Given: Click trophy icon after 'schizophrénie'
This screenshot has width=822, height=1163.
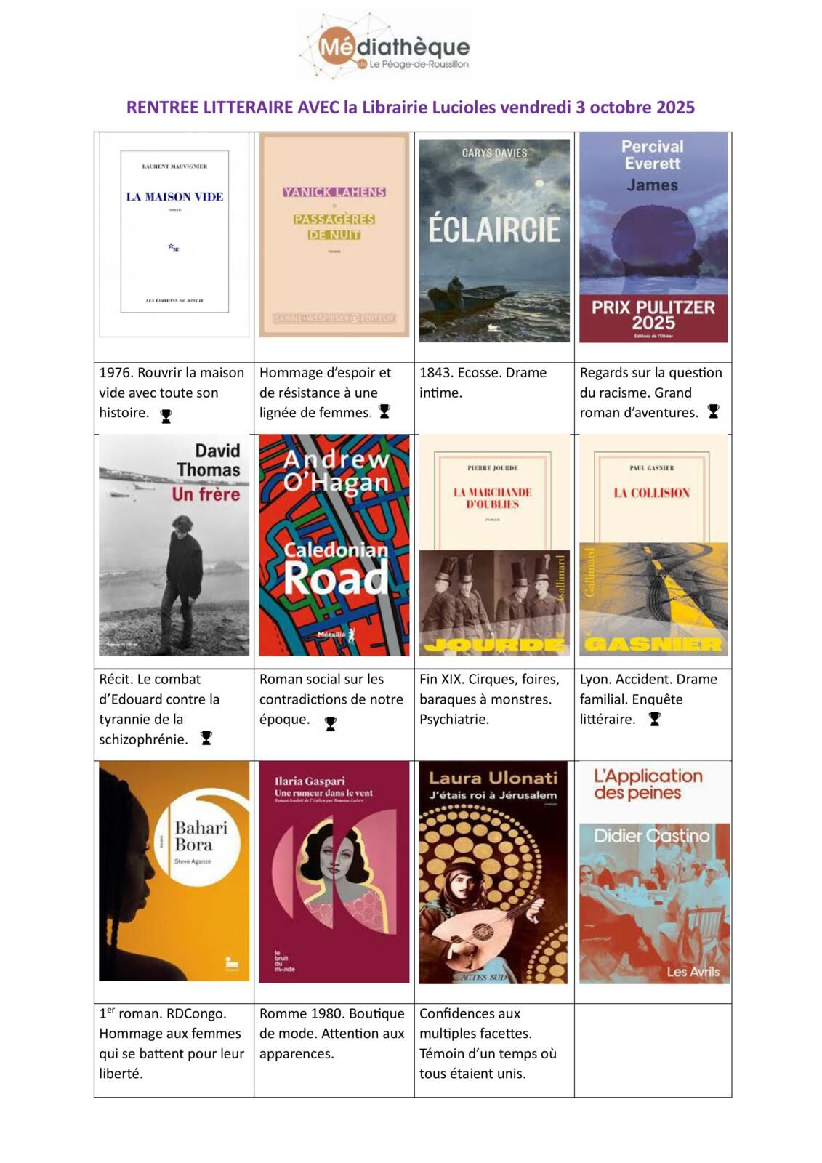Looking at the screenshot, I should (206, 738).
